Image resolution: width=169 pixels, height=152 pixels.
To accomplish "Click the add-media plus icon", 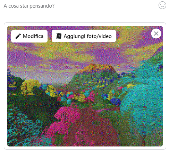I will point(59,36).
